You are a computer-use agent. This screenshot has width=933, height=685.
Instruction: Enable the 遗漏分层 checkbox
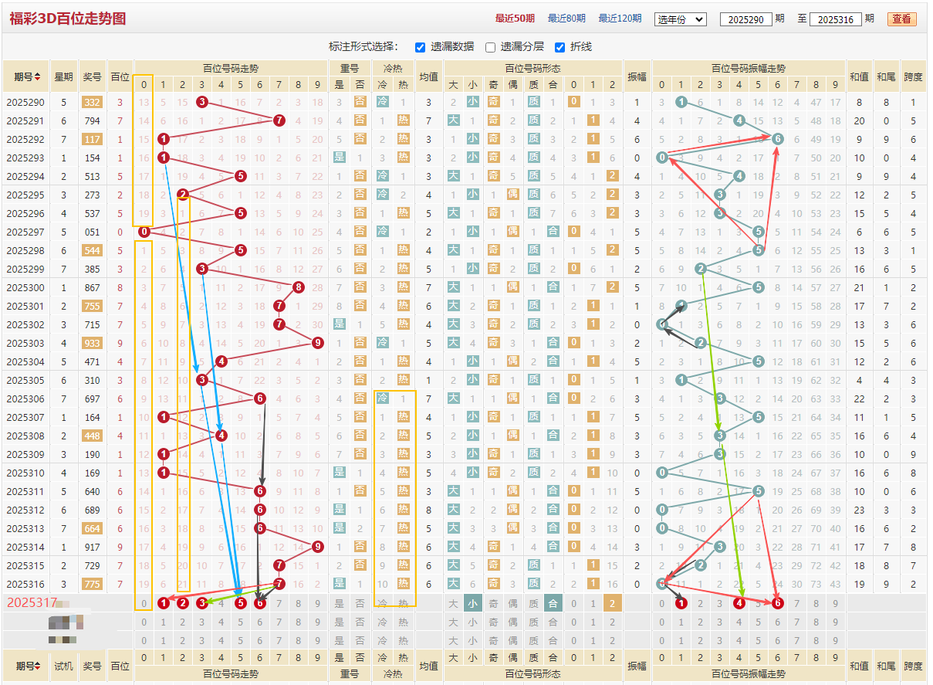coord(490,47)
